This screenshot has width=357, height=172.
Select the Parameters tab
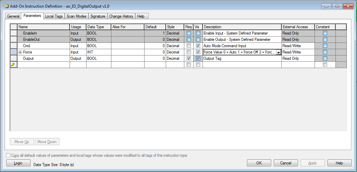tap(32, 16)
